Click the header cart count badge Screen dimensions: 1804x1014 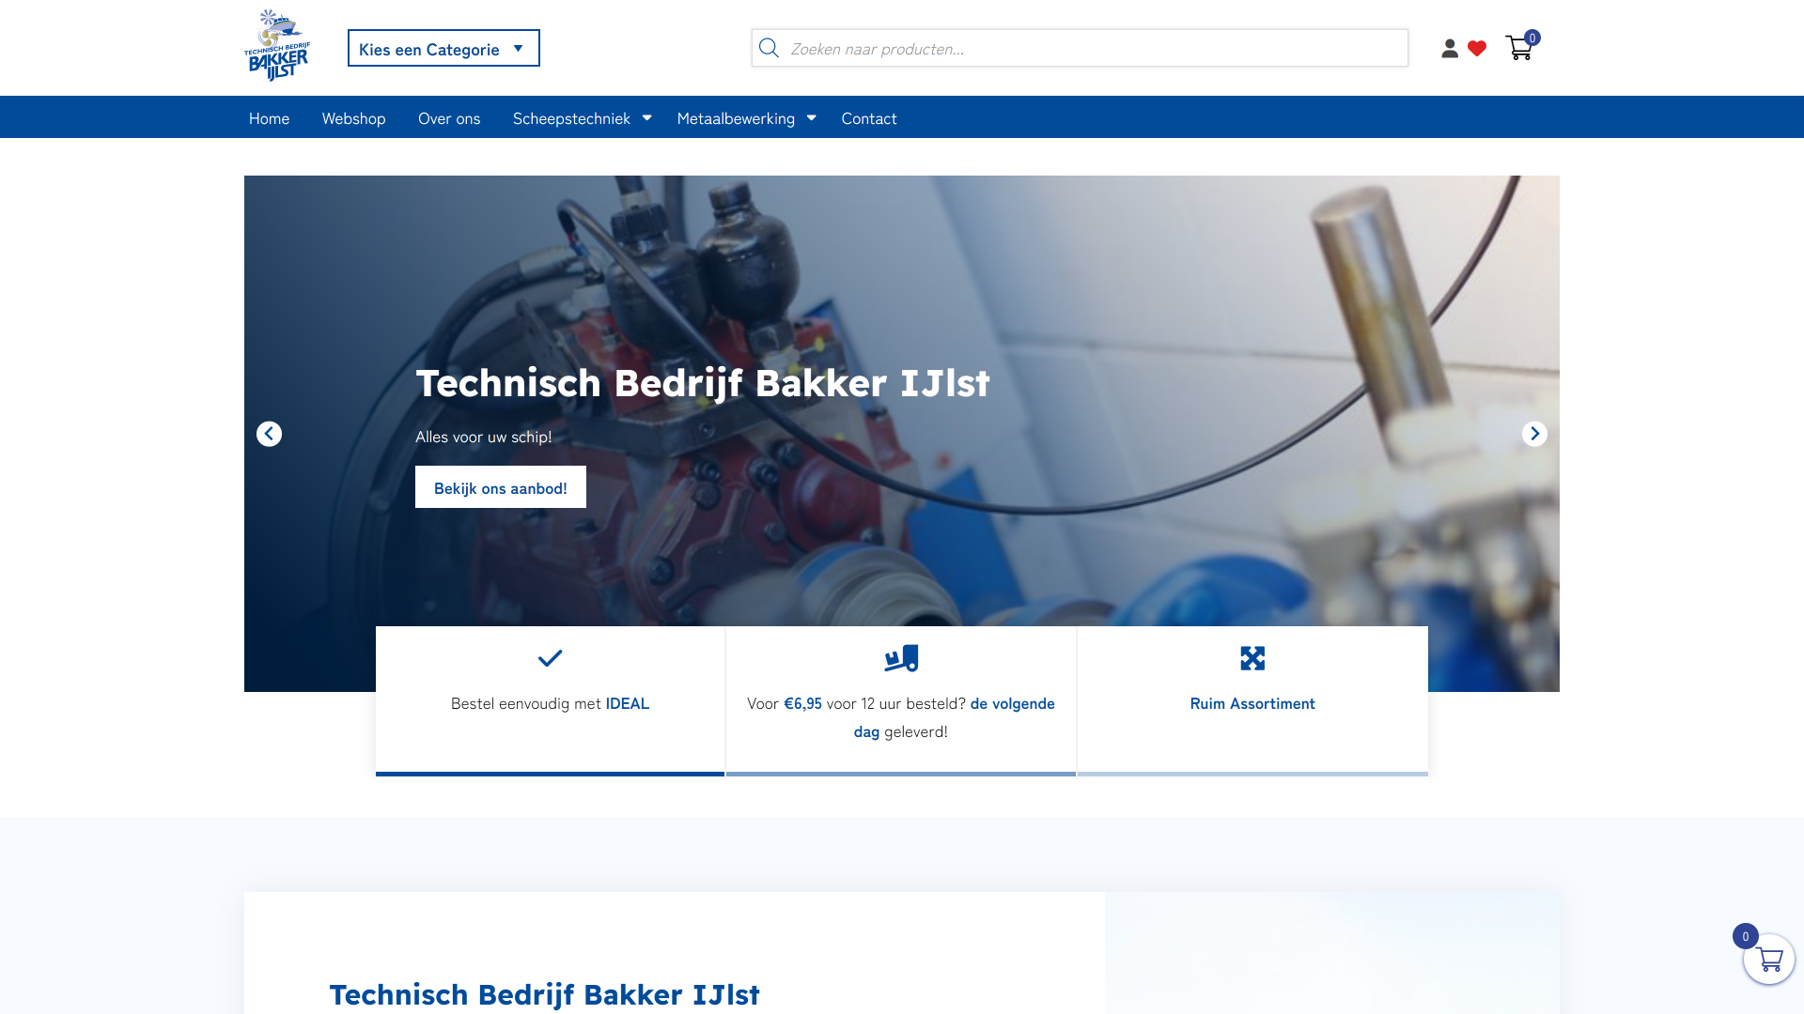pyautogui.click(x=1532, y=38)
